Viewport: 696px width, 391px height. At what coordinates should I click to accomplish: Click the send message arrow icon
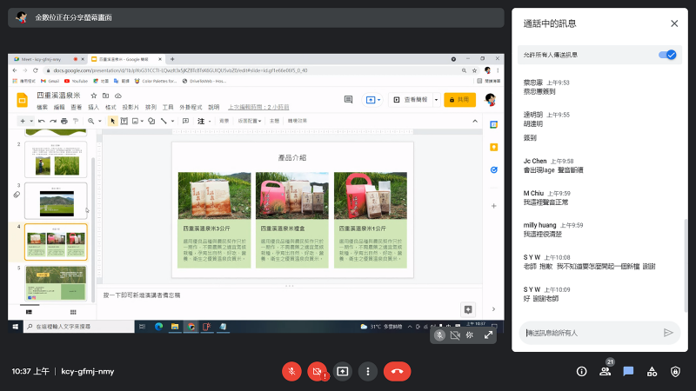[x=668, y=333]
